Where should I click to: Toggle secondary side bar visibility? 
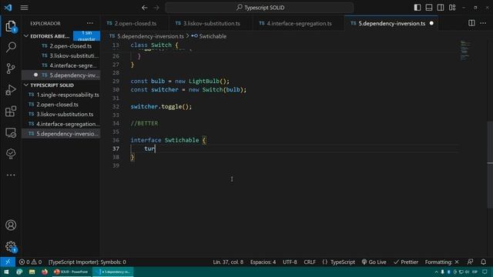coord(441,8)
